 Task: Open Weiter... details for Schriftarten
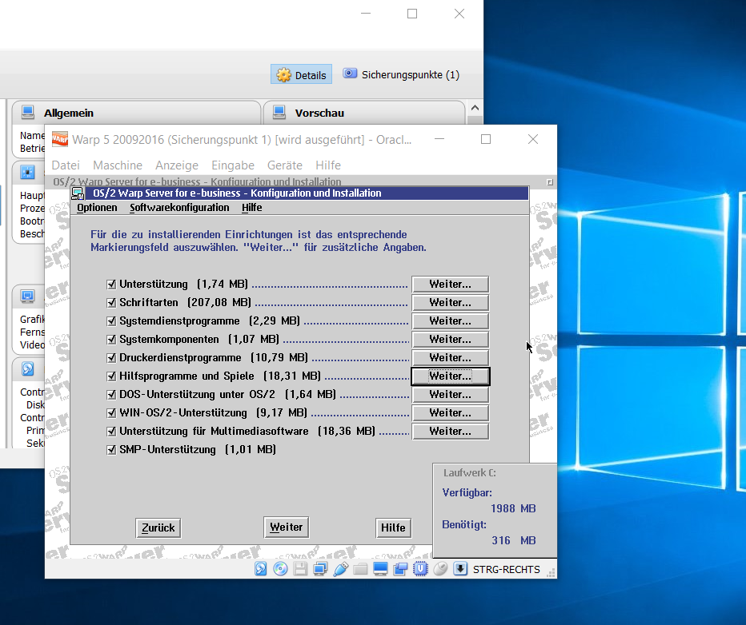coord(450,303)
